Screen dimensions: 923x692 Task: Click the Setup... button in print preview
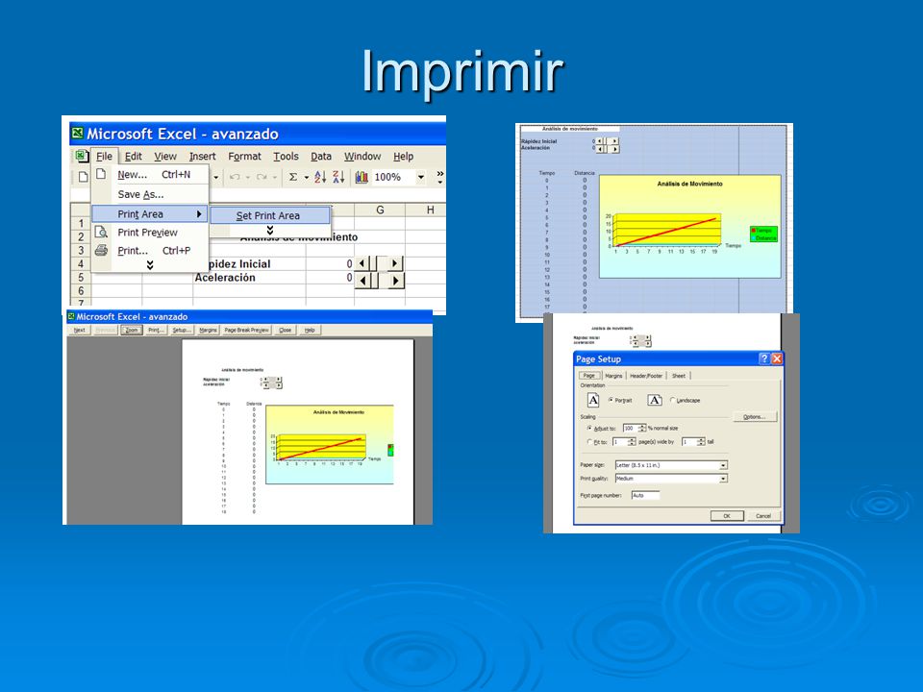tap(182, 330)
